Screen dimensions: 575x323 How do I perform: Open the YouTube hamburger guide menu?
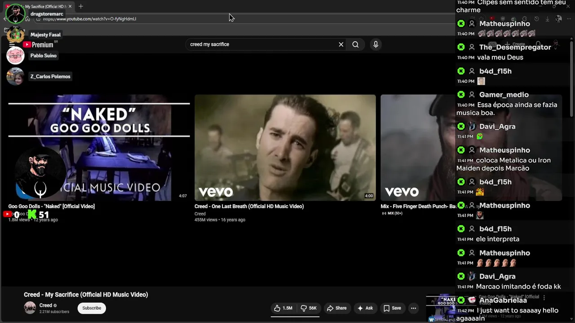coord(12,45)
